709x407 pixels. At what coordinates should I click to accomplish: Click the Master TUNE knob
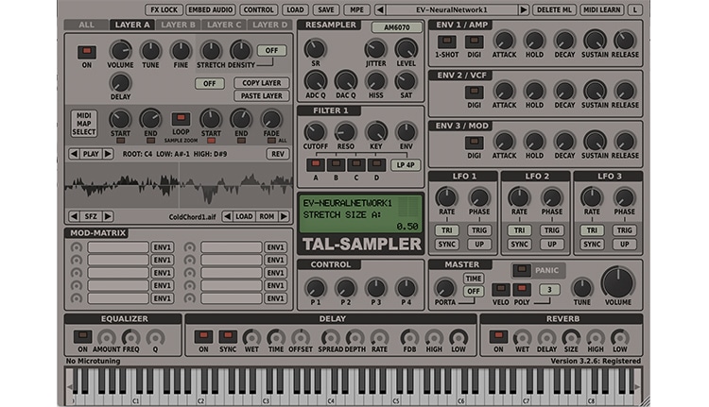coord(582,288)
